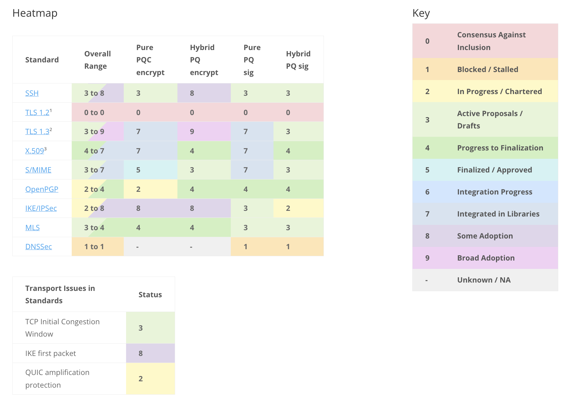The image size is (583, 415).
Task: Open the IKE/IPSec link
Action: tap(41, 208)
